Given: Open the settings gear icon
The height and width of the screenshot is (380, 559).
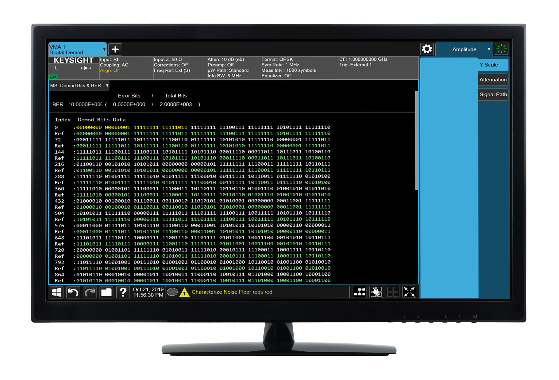Looking at the screenshot, I should [x=427, y=49].
